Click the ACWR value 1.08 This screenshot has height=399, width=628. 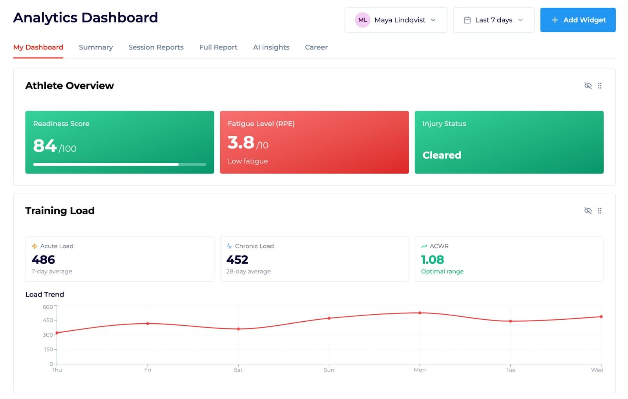[x=432, y=259]
